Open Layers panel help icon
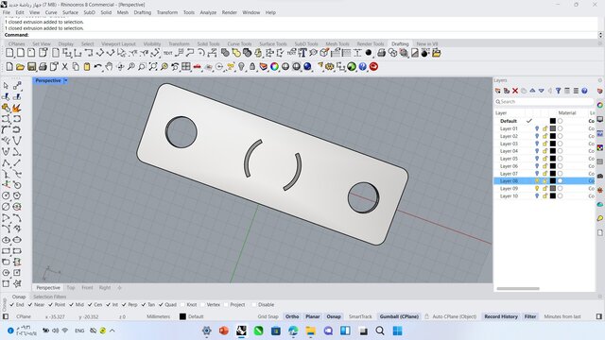Screen dimensions: 605x340 (584, 91)
